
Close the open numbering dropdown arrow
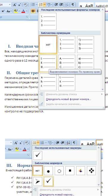pos(45,5)
